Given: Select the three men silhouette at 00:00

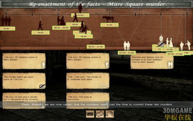Looking at the screenshot, I should click(x=6, y=21).
